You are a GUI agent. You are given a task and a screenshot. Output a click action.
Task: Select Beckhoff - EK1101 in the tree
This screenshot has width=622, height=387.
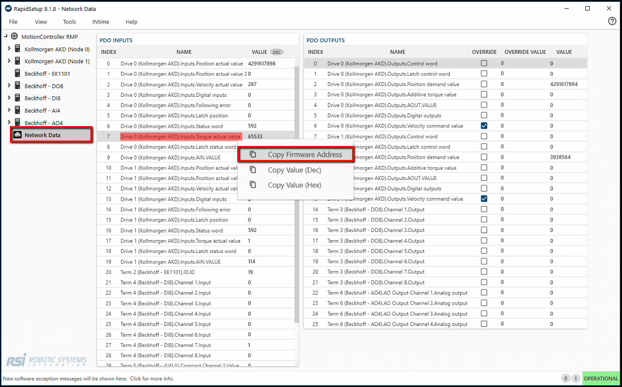[x=47, y=73]
